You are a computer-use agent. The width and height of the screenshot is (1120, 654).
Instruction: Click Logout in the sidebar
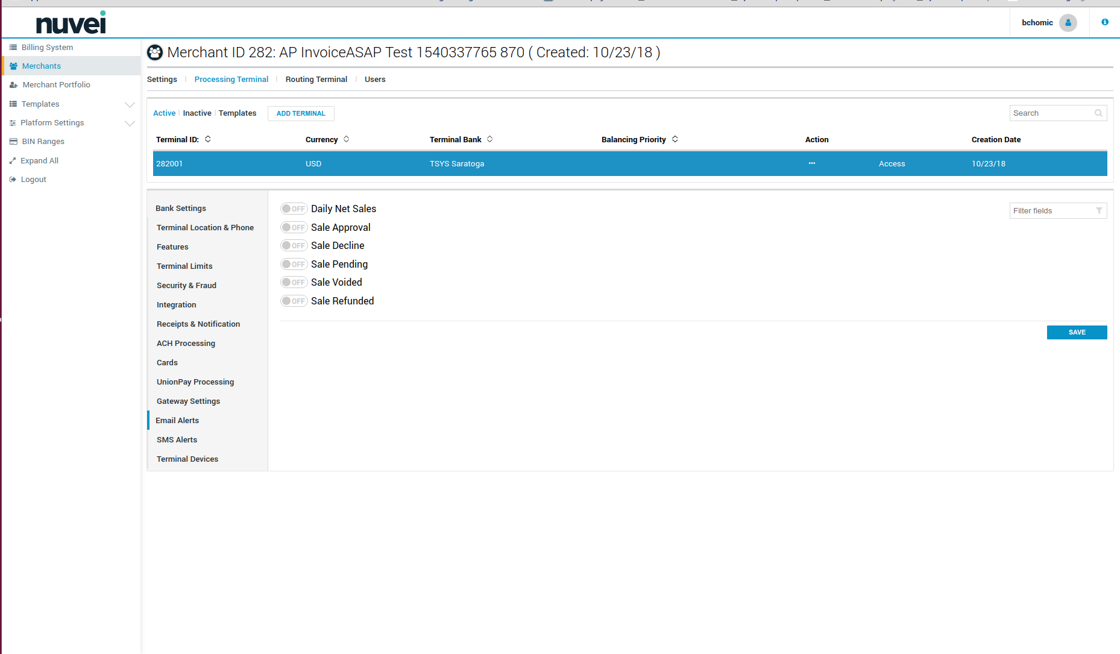click(x=33, y=180)
